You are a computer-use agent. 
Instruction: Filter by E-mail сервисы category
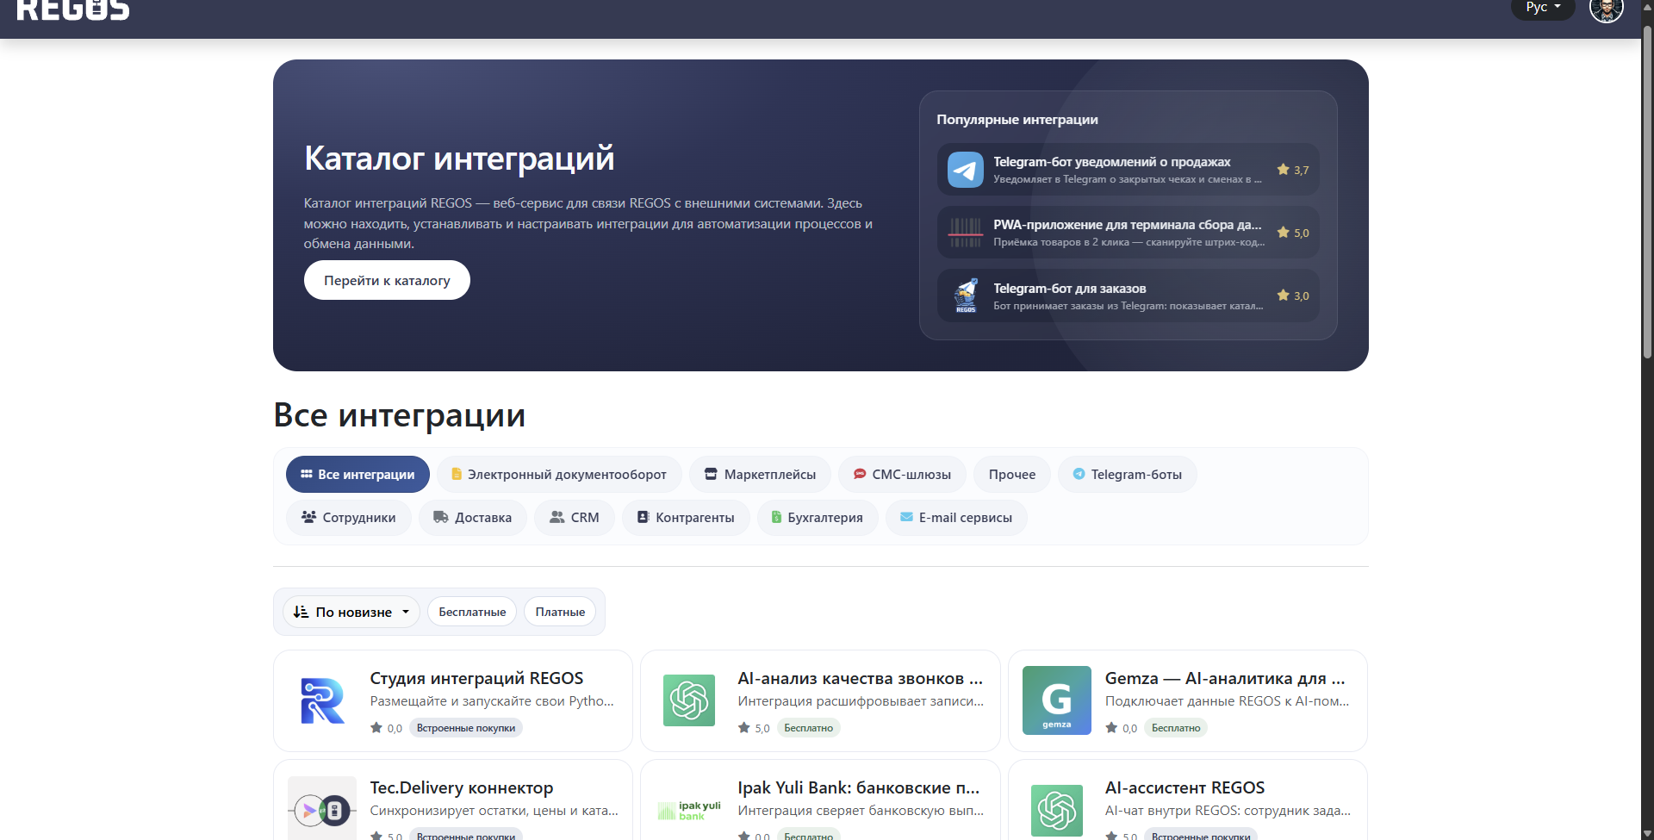click(956, 517)
